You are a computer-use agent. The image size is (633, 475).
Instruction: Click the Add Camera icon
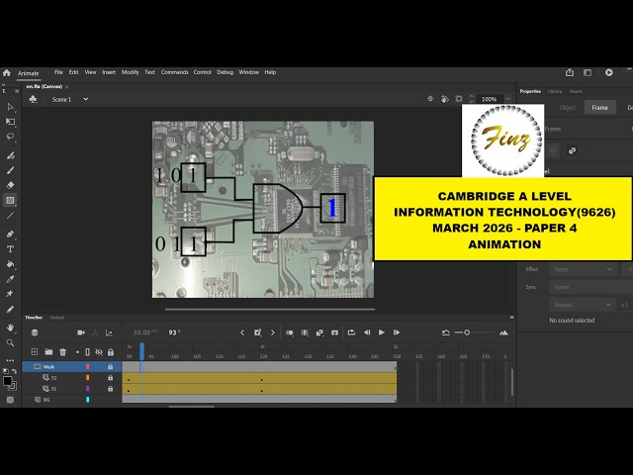coord(81,332)
